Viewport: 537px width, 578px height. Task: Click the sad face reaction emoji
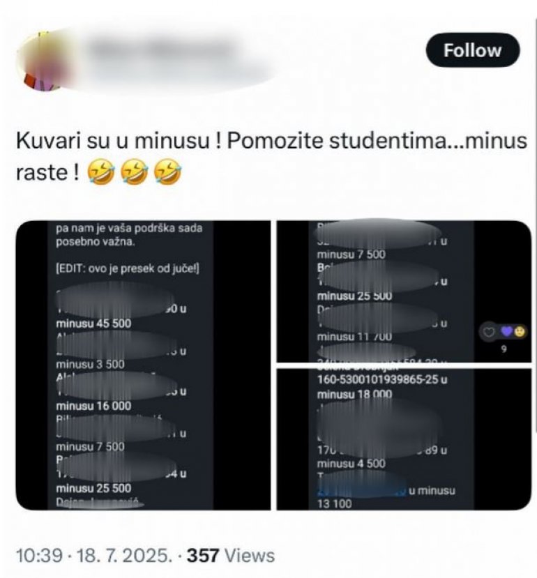pos(520,332)
